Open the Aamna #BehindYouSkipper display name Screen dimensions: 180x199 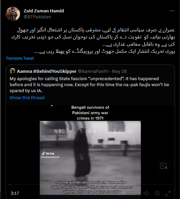(x=47, y=71)
